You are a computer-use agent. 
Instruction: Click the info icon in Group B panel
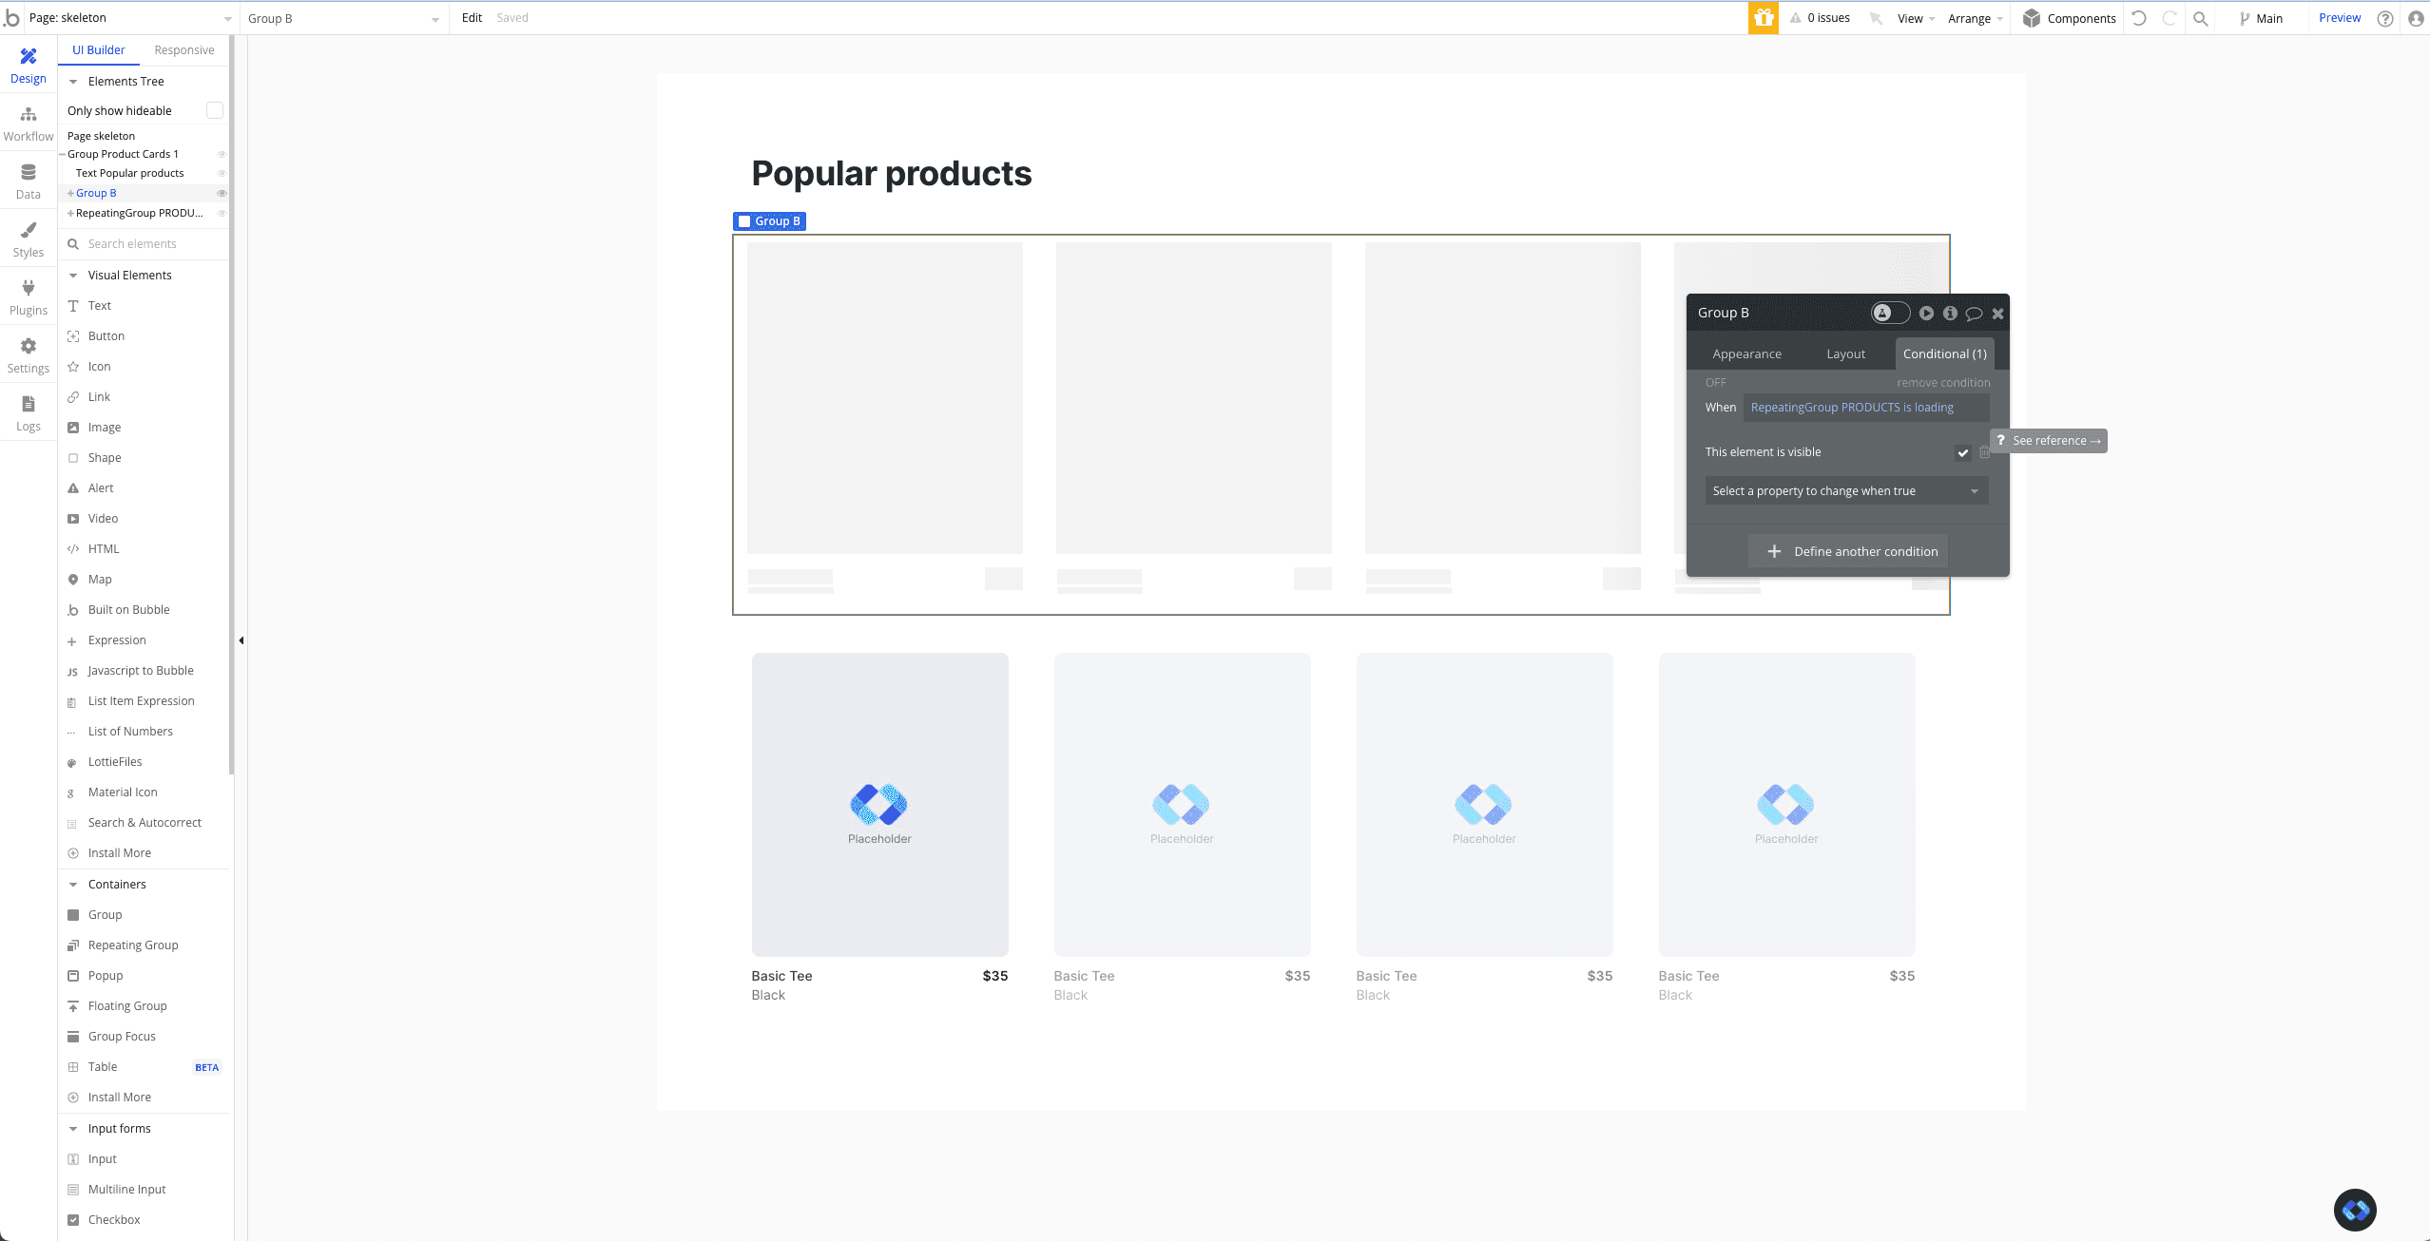(x=1950, y=314)
